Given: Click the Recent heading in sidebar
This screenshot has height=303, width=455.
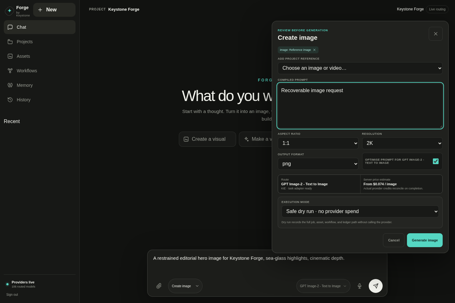Looking at the screenshot, I should tap(12, 122).
